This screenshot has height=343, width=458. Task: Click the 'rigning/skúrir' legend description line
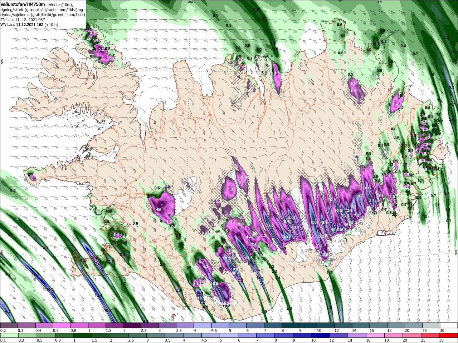click(42, 10)
